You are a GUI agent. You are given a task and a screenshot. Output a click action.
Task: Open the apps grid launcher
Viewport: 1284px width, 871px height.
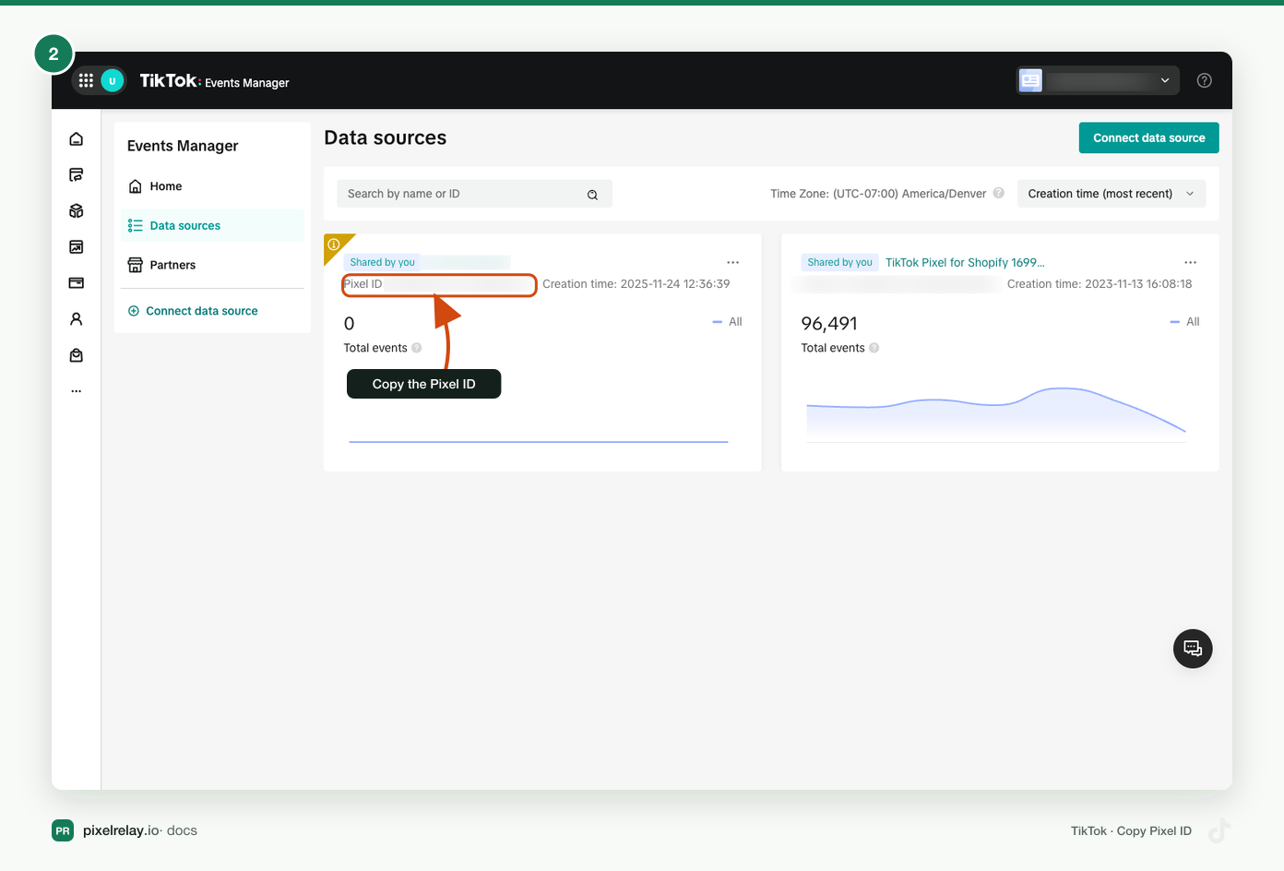(86, 80)
